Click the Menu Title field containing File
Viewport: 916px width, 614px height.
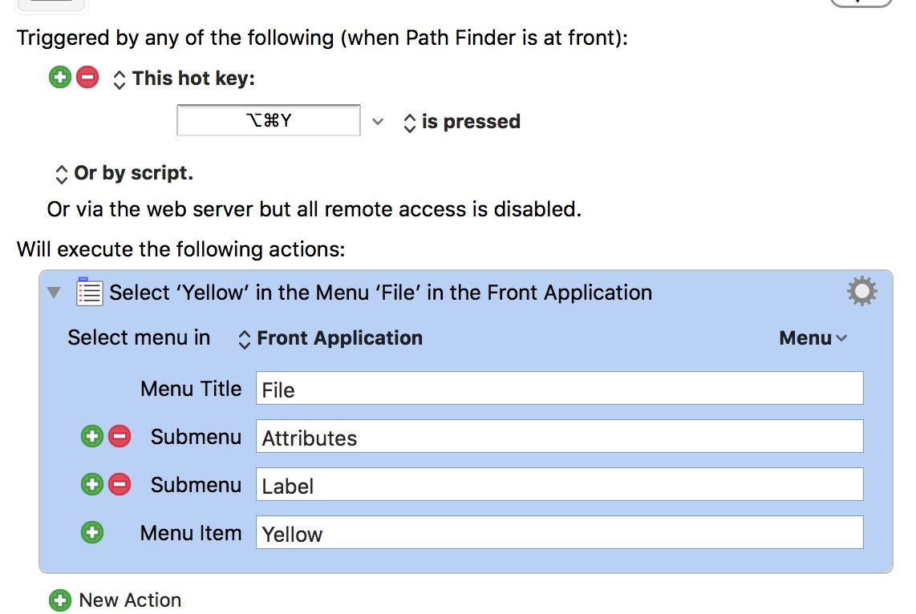pyautogui.click(x=560, y=388)
